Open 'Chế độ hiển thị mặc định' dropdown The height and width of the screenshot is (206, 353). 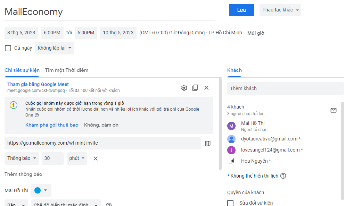click(x=66, y=203)
